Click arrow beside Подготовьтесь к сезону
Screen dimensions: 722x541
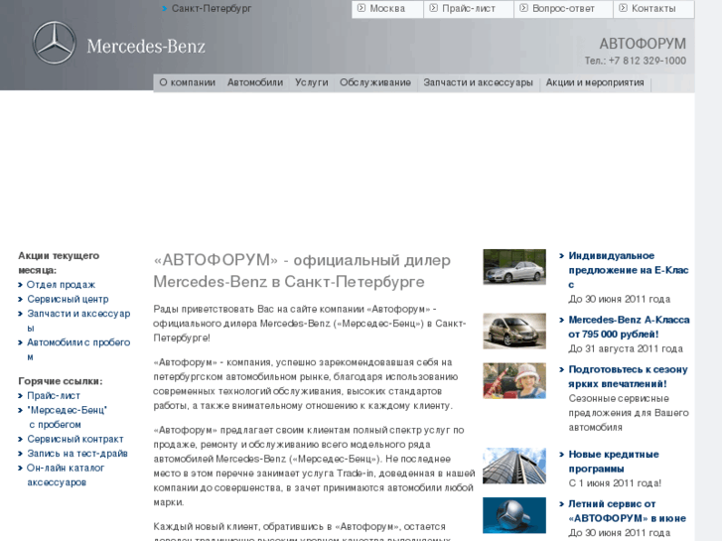pyautogui.click(x=562, y=369)
